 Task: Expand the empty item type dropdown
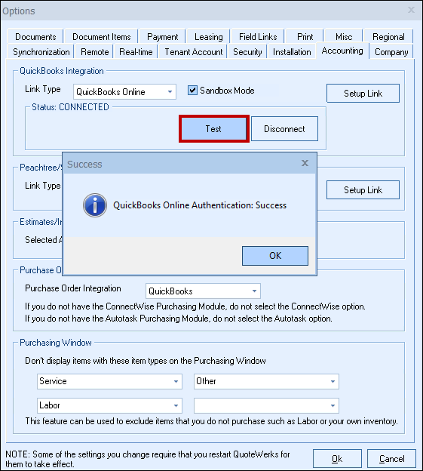point(266,405)
